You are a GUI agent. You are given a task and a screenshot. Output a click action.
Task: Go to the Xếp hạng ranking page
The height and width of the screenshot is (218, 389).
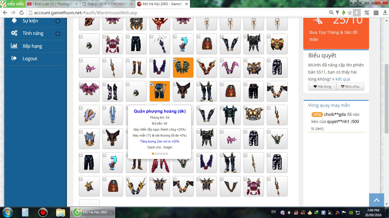pyautogui.click(x=36, y=46)
